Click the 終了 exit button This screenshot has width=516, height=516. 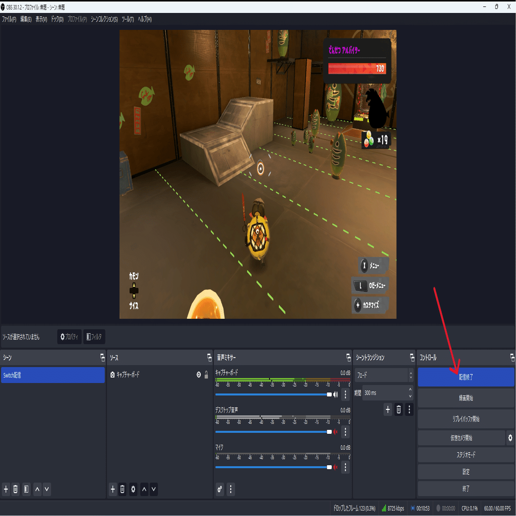click(x=466, y=489)
